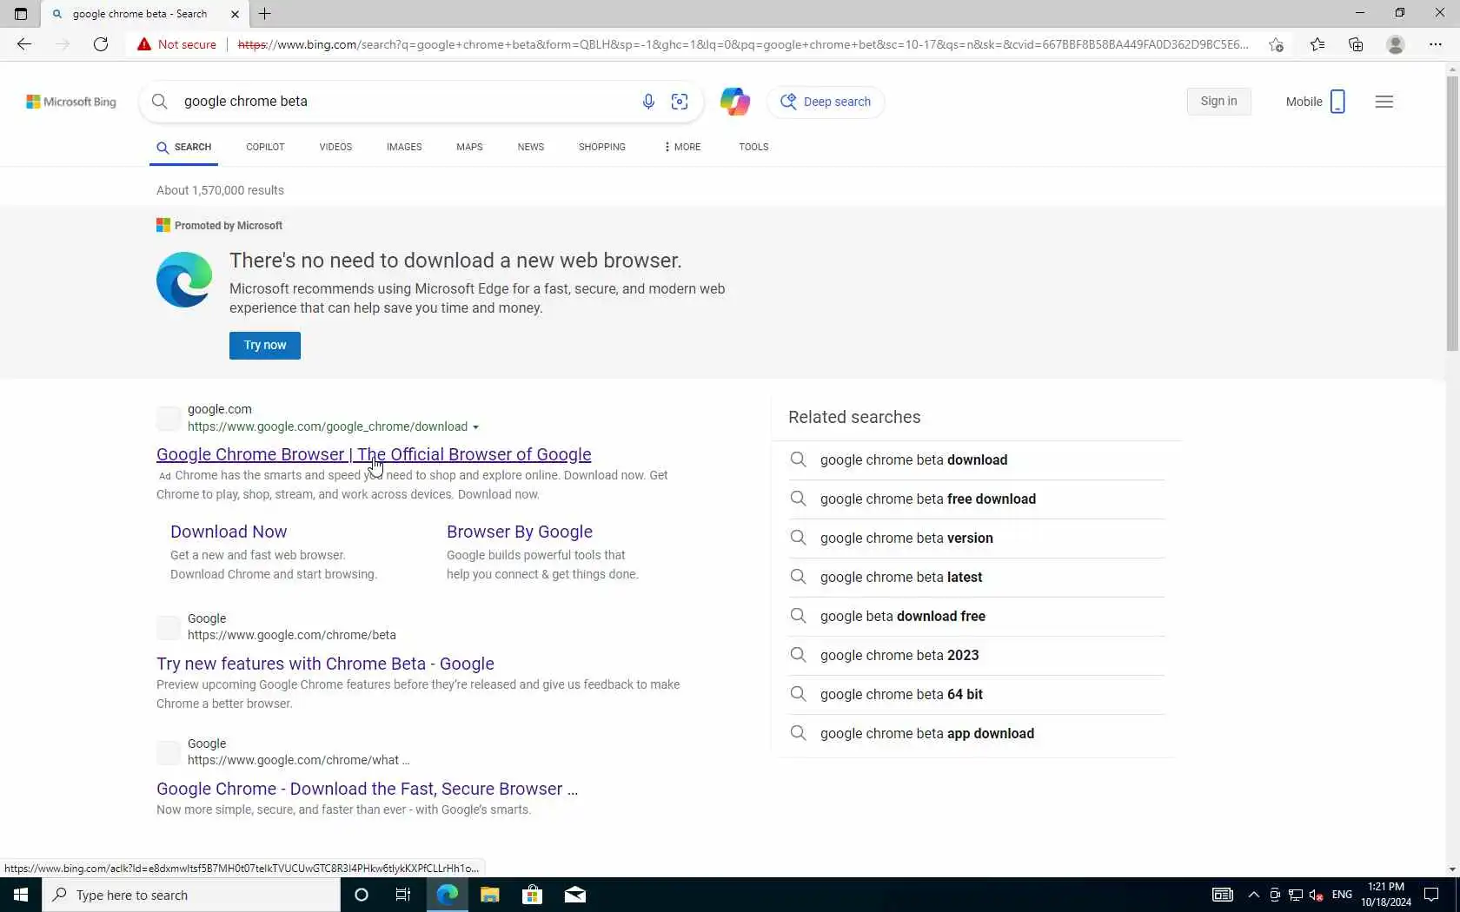
Task: Select related search google beta download free
Action: (x=977, y=617)
